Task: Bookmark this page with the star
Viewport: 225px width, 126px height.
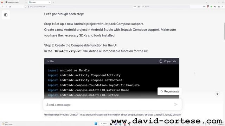Action: 139,7
